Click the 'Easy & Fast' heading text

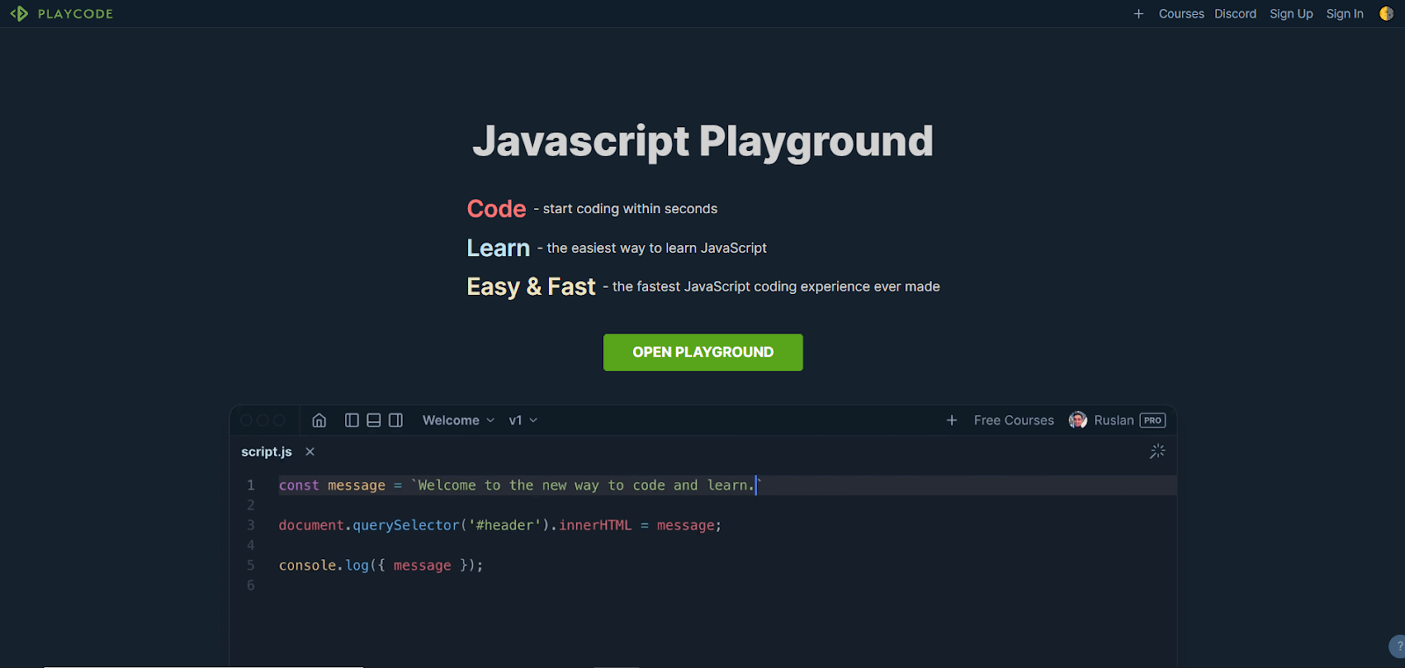tap(531, 287)
